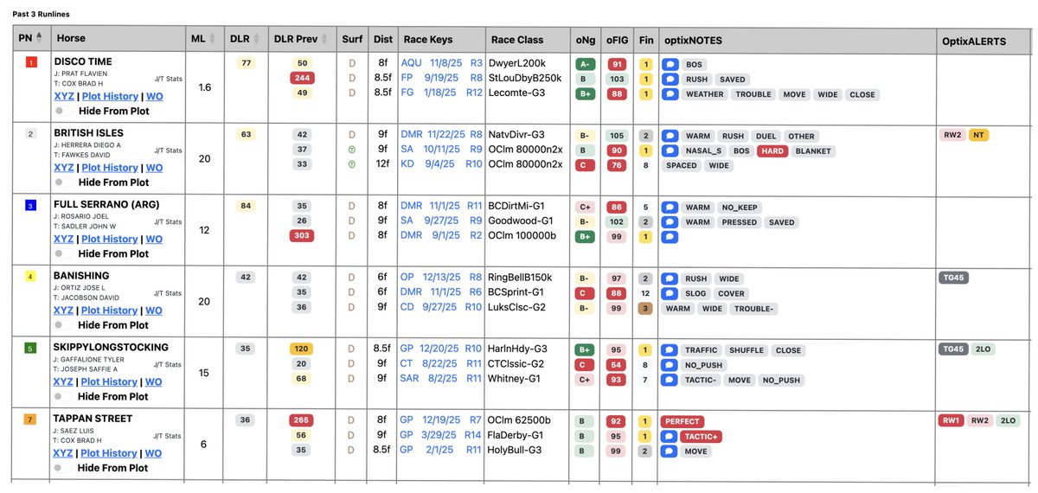The image size is (1038, 493).
Task: Click the red HARD note tag
Action: tap(771, 151)
